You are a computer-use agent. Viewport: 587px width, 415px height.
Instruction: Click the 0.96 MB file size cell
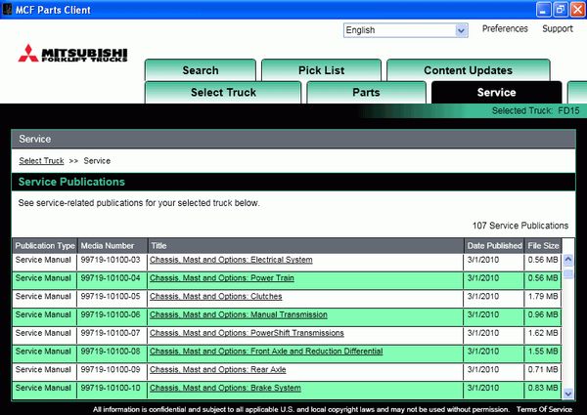tap(543, 317)
